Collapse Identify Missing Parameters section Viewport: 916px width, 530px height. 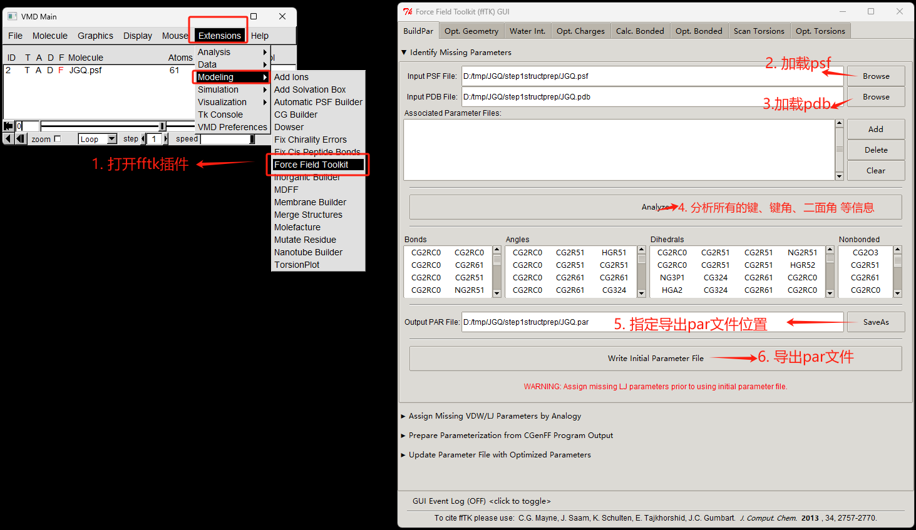pos(456,53)
